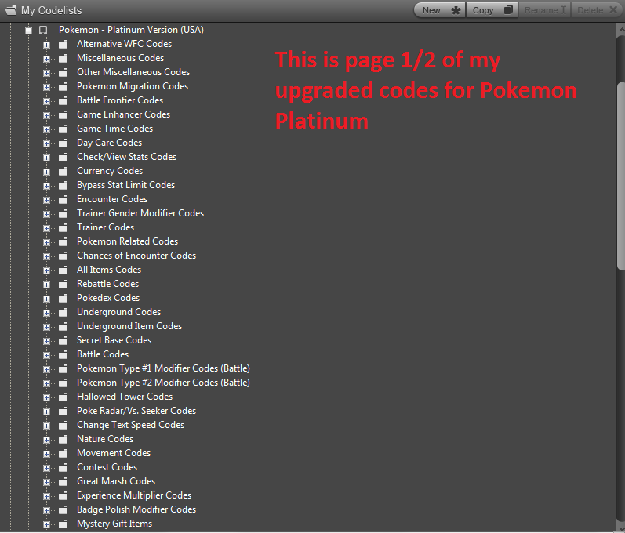Expand the Day Care Codes folder

pos(46,143)
